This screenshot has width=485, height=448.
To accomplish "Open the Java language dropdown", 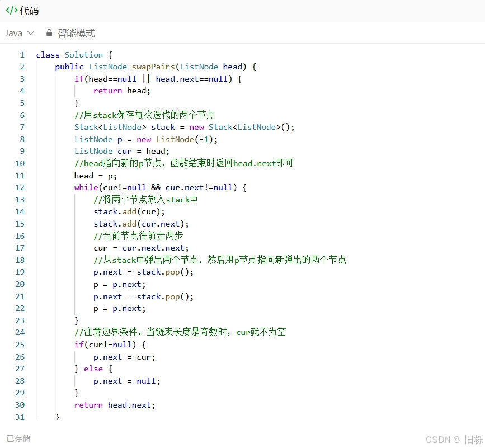I will (x=19, y=33).
